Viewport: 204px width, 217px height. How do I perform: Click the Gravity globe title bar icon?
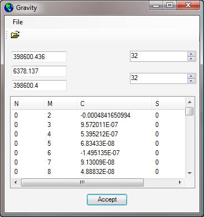point(9,8)
